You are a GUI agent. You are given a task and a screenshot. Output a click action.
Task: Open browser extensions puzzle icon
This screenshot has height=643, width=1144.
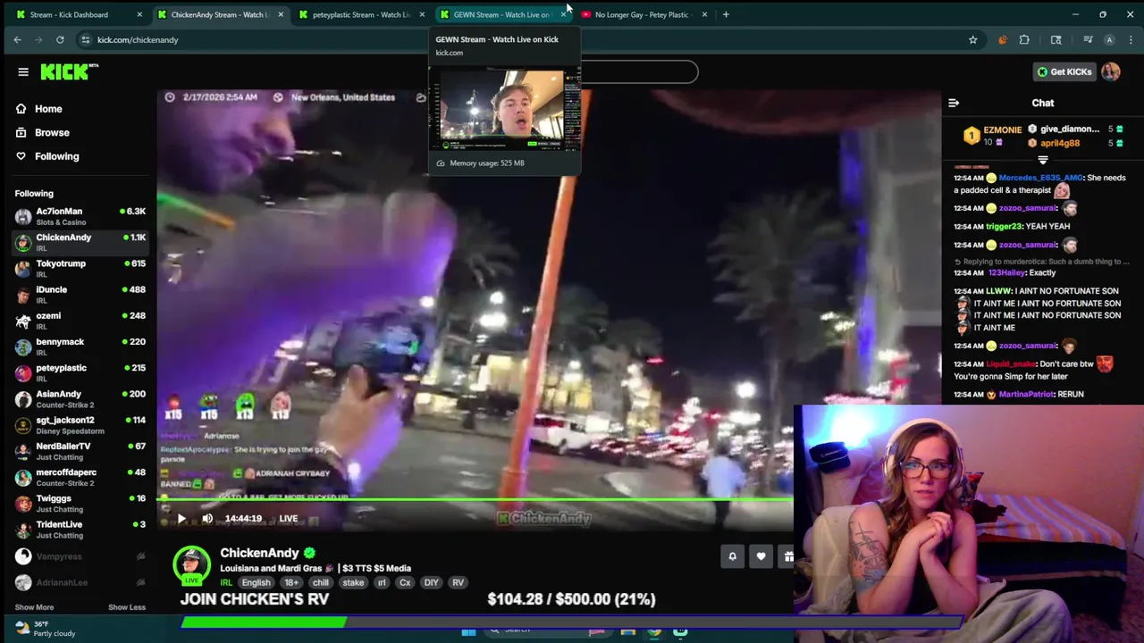[x=1024, y=39]
